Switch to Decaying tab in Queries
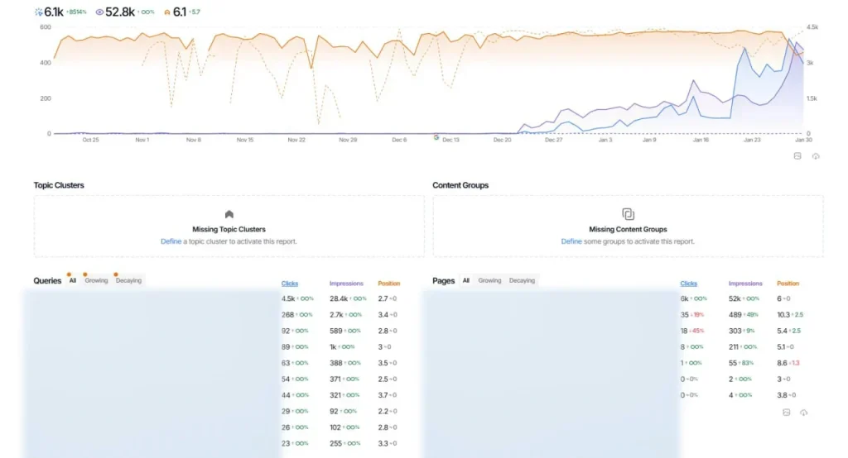The width and height of the screenshot is (848, 458). point(128,281)
